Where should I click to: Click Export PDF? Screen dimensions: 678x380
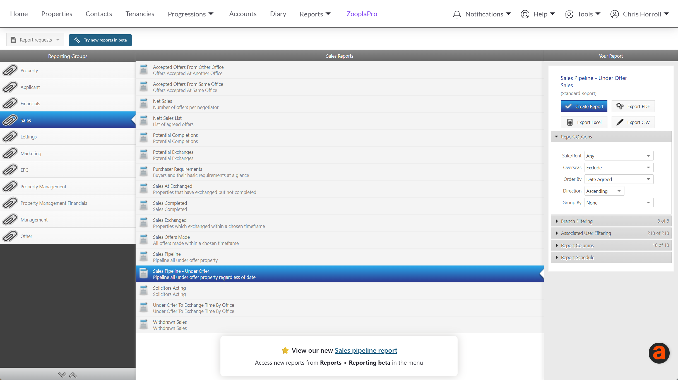pyautogui.click(x=633, y=106)
